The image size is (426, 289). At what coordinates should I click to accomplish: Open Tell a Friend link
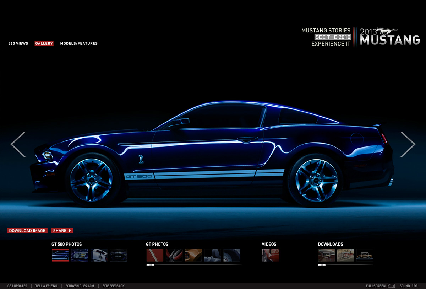click(x=46, y=286)
